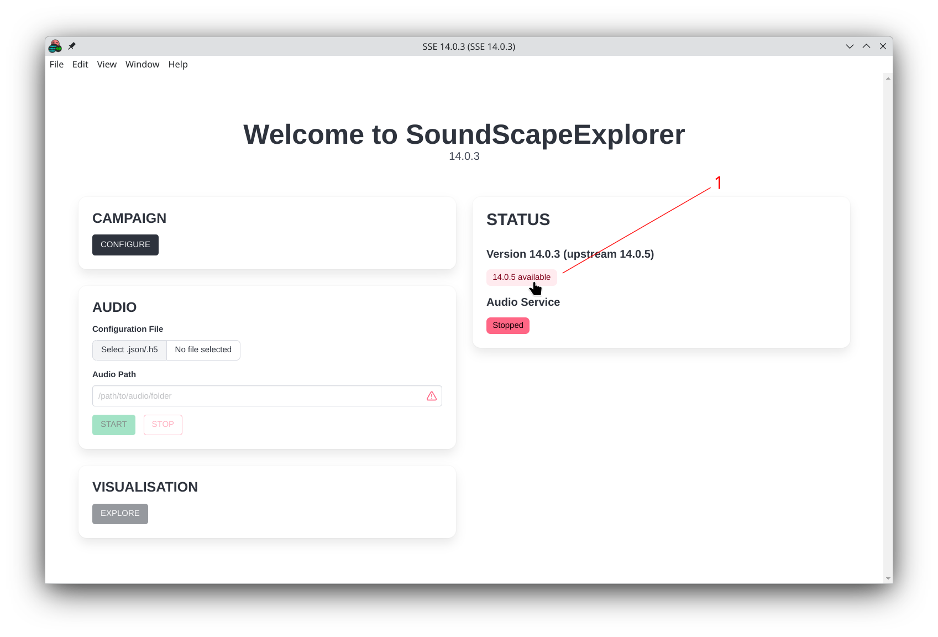Click the No file selected field

pos(203,350)
